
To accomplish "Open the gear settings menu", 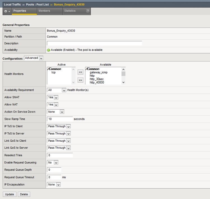I will 7,11.
